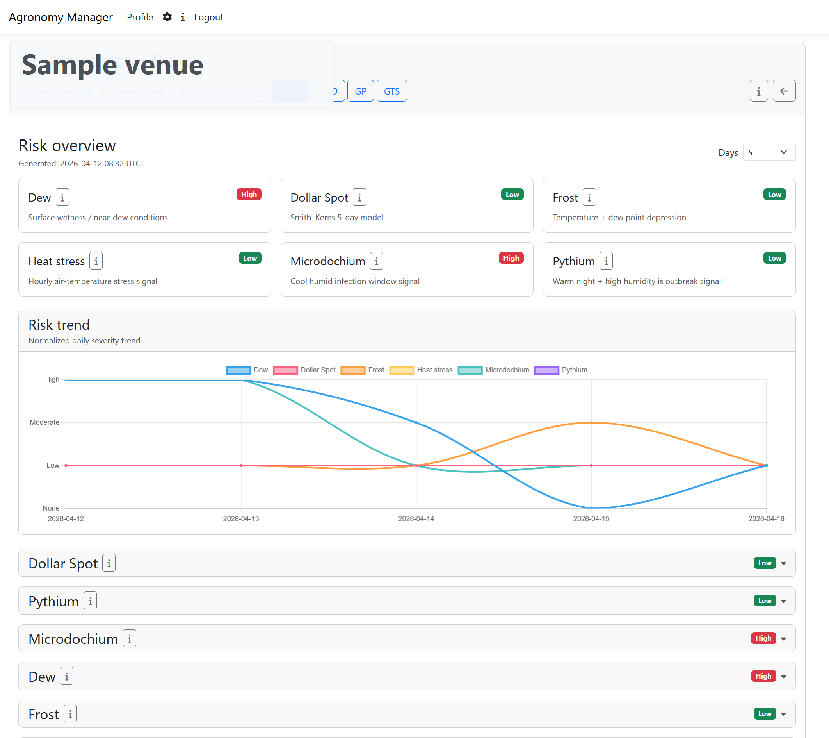Open Heat stress info icon
Image resolution: width=829 pixels, height=738 pixels.
coord(96,261)
